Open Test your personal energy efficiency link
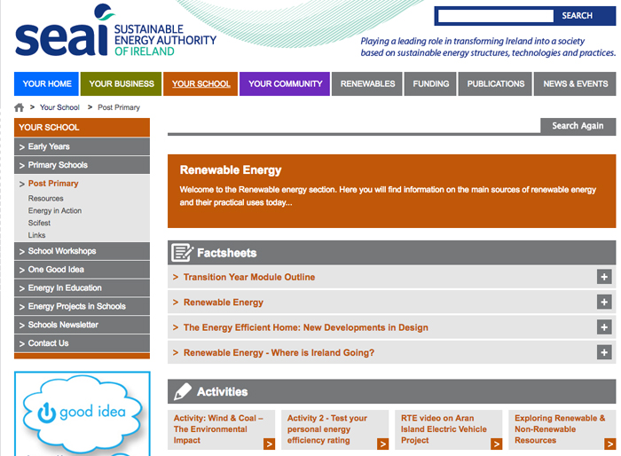The height and width of the screenshot is (456, 621). click(327, 429)
